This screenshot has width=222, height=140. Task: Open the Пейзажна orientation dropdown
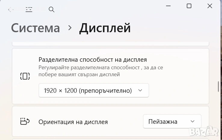coord(172,122)
